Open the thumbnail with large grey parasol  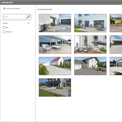coord(90,45)
